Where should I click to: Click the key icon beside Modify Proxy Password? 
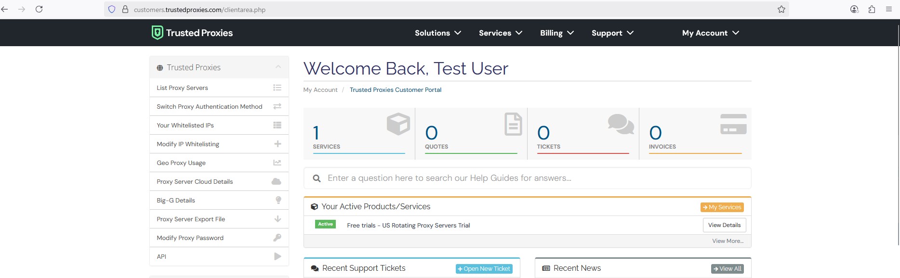[277, 238]
